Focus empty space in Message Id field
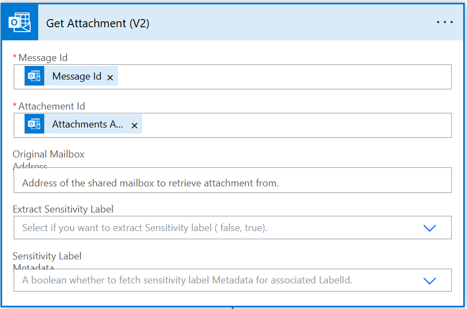The image size is (467, 309). (x=284, y=76)
